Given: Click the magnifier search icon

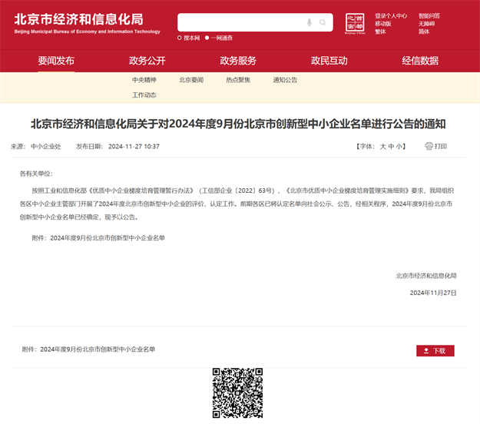Looking at the screenshot, I should [x=323, y=23].
